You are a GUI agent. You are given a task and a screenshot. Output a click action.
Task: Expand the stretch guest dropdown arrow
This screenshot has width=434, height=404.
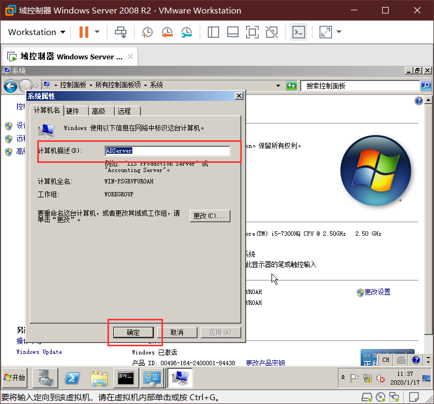coord(339,32)
